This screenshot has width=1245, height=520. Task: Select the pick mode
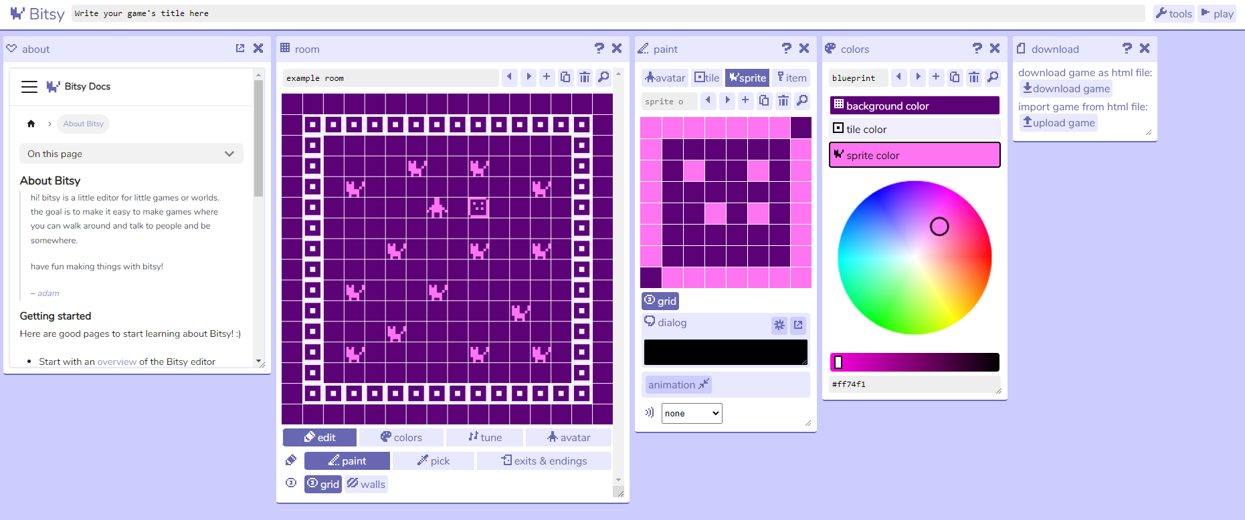tap(434, 461)
